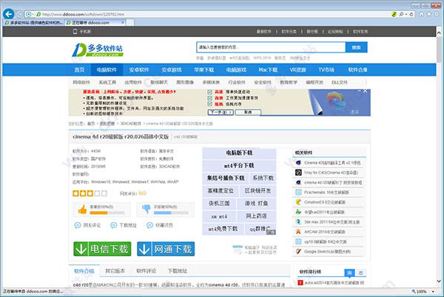Screen dimensions: 444x297
Task: Click into the site search input field
Action: tap(271, 47)
